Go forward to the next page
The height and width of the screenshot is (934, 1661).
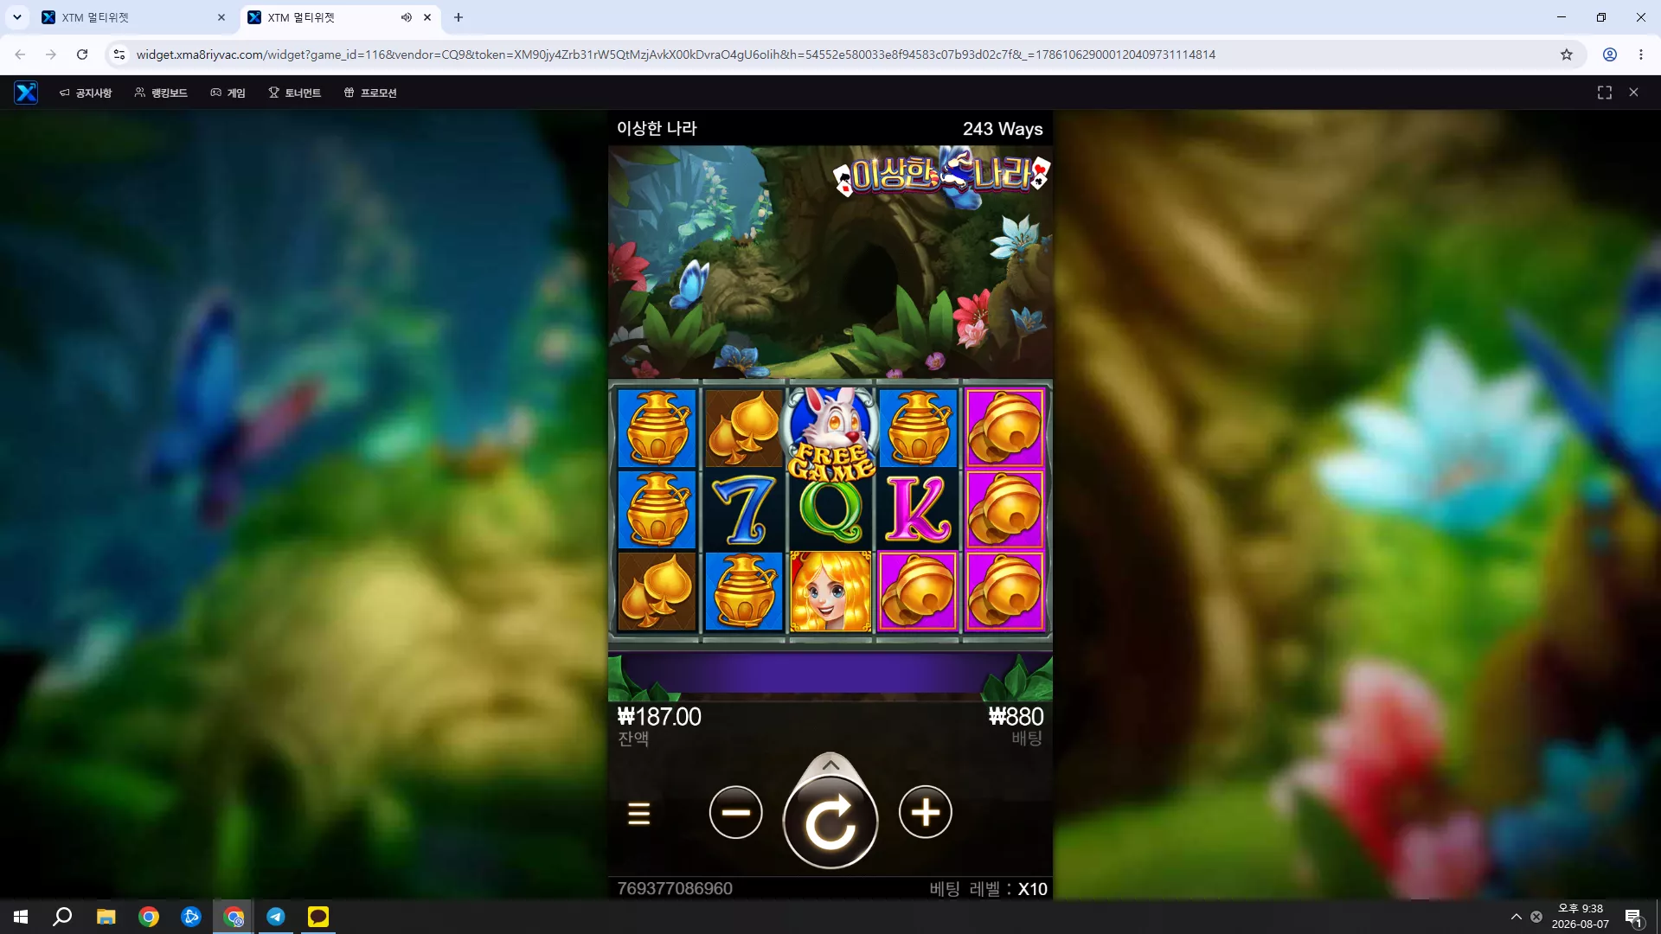[x=51, y=54]
